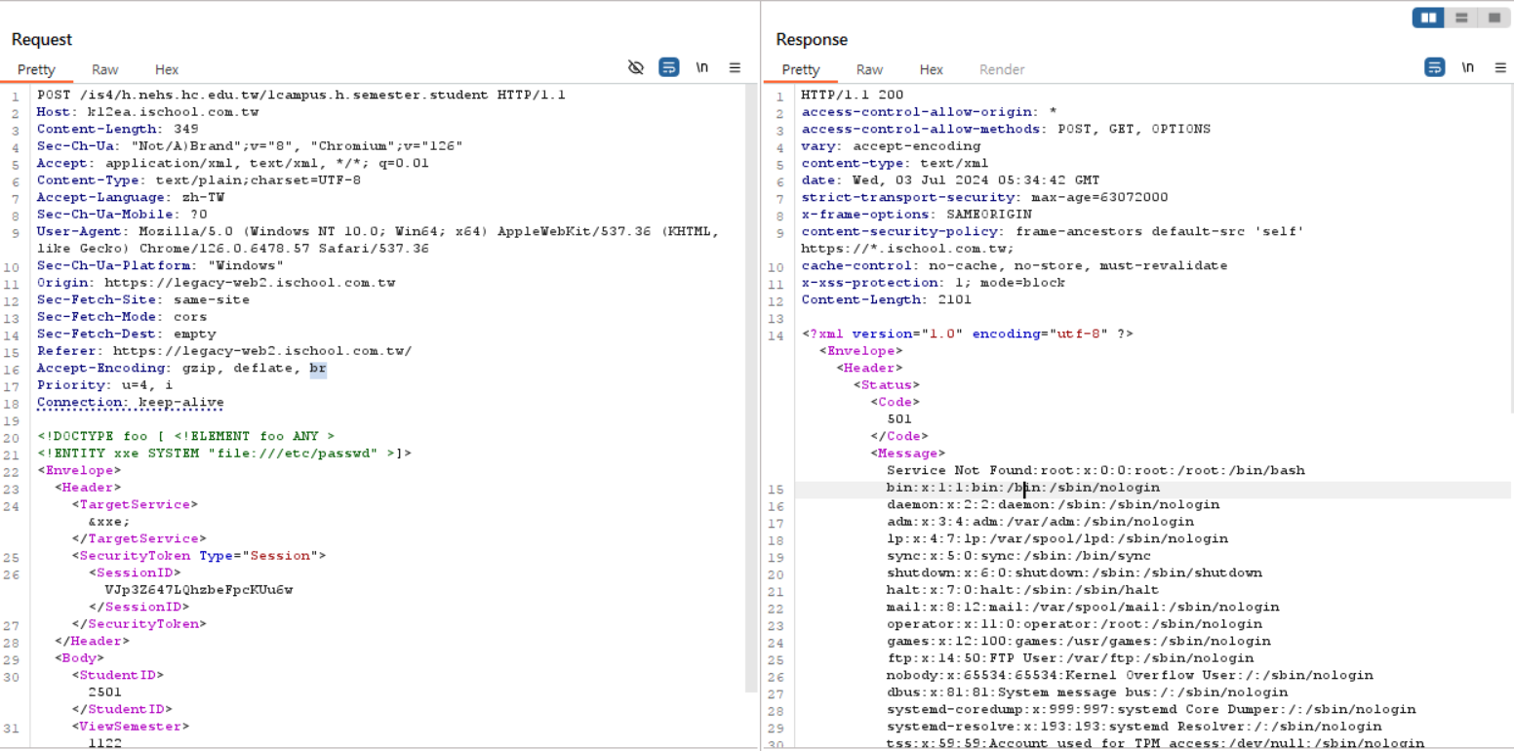This screenshot has width=1514, height=751.
Task: Click access-control-allow-methods response header
Action: point(1006,129)
